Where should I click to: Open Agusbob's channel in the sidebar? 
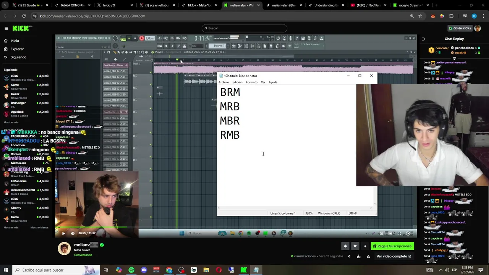[27, 113]
